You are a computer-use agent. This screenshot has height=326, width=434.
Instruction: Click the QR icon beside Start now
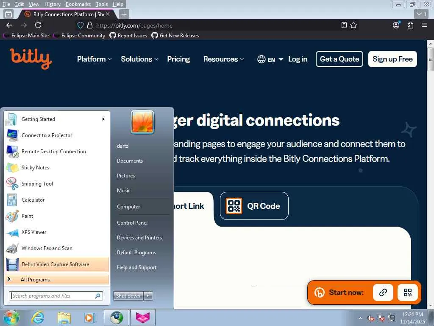tap(408, 292)
